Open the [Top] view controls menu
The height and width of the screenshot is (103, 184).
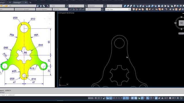click(62, 13)
